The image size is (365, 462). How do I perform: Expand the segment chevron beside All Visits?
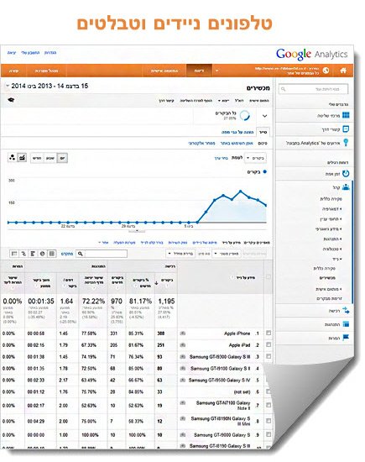(264, 116)
